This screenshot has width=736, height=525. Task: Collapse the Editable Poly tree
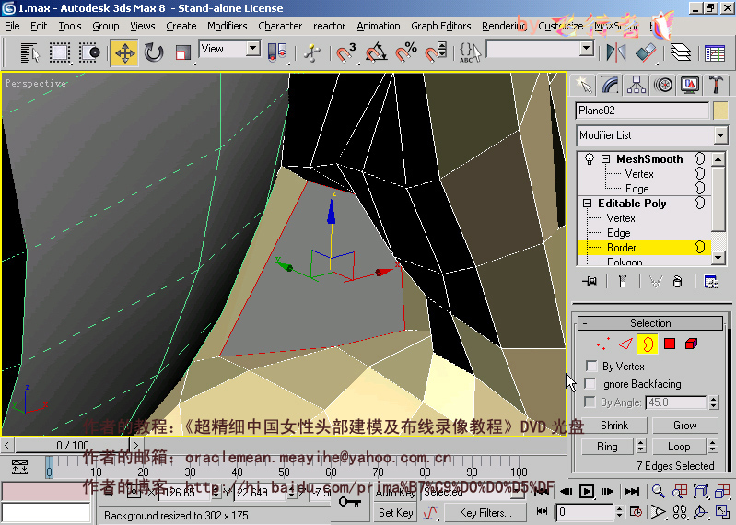tap(587, 204)
